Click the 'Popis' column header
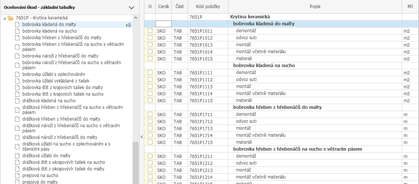 coord(315,7)
